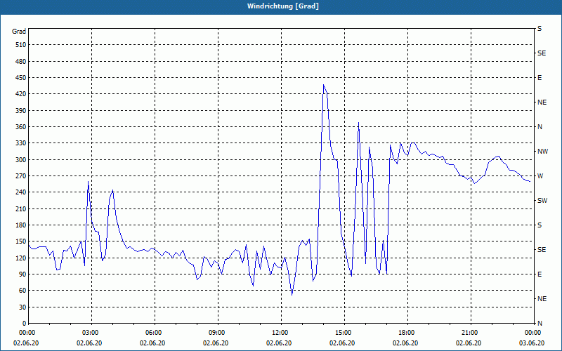Click the 480 value on the left axis
The image size is (562, 351).
point(20,61)
